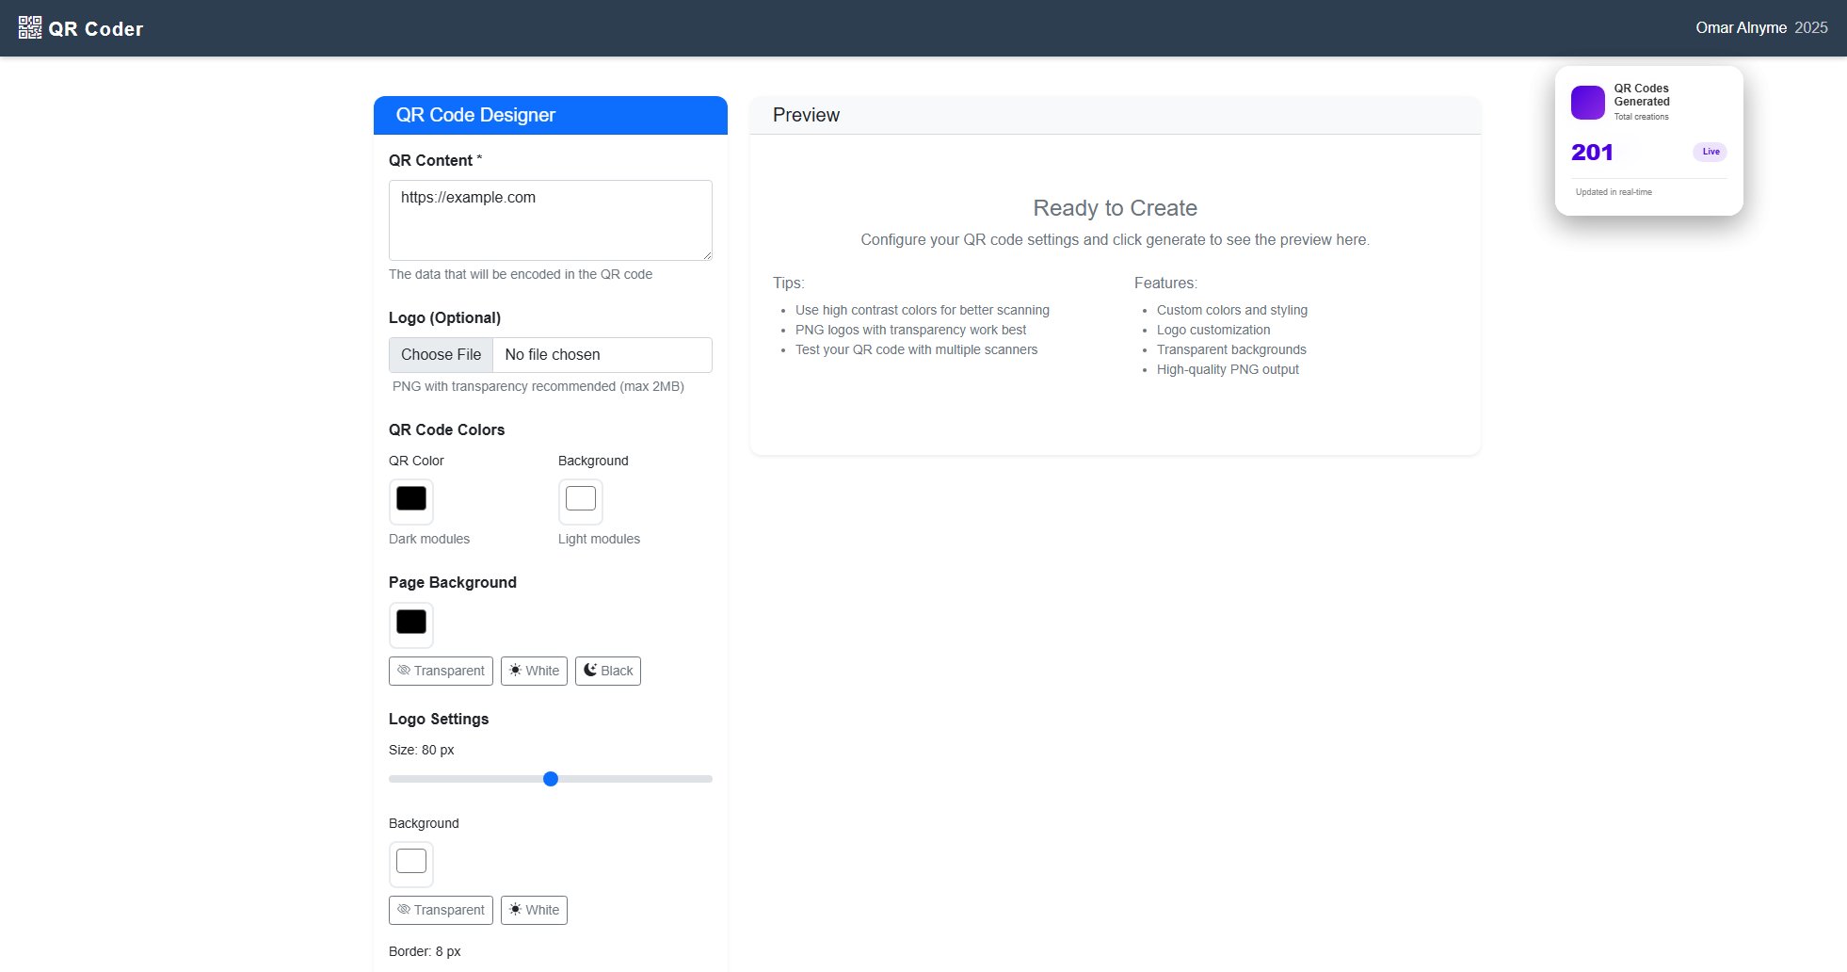Screen dimensions: 1847x972
Task: Open the Light modules background color swatch
Action: [x=581, y=499]
